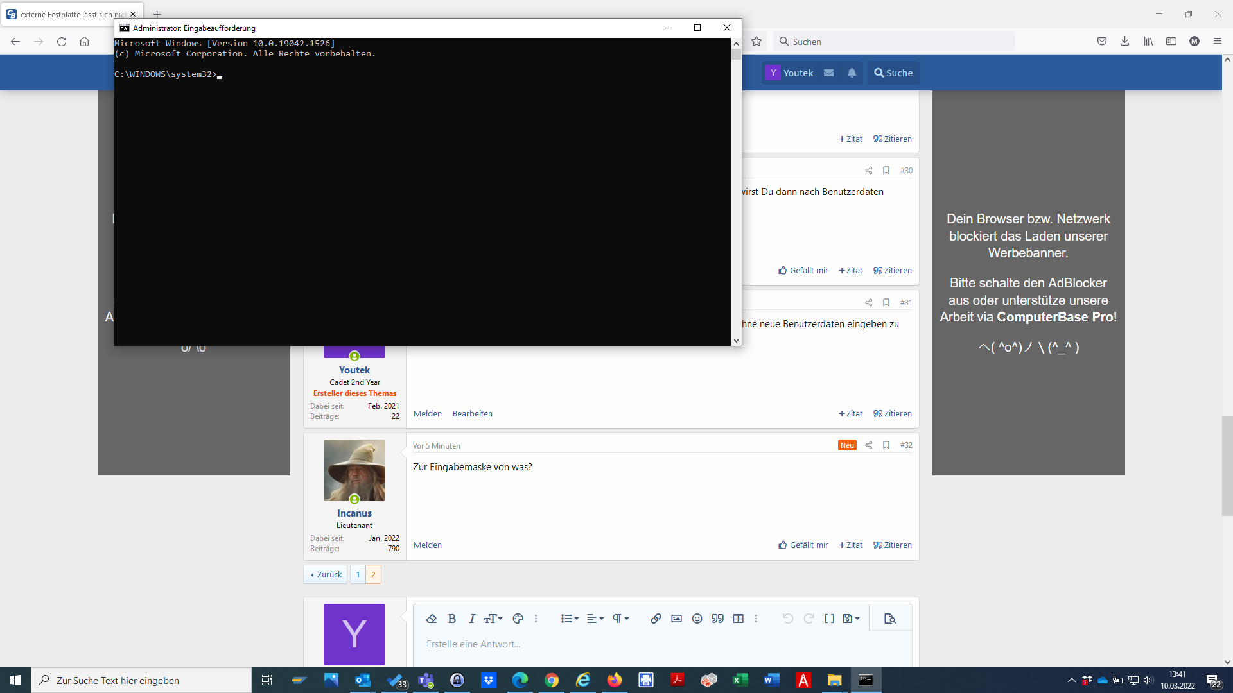Click the insert image icon
Image resolution: width=1233 pixels, height=693 pixels.
coord(676,619)
